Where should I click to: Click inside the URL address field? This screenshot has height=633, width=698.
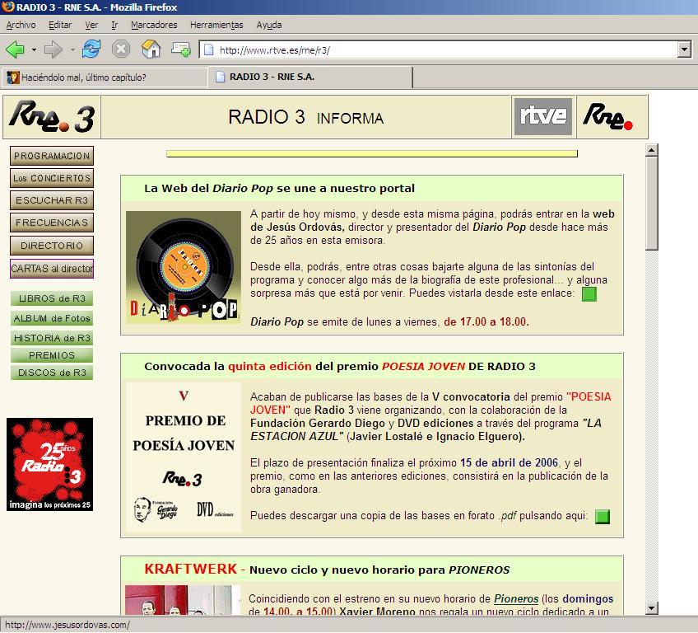pyautogui.click(x=444, y=49)
